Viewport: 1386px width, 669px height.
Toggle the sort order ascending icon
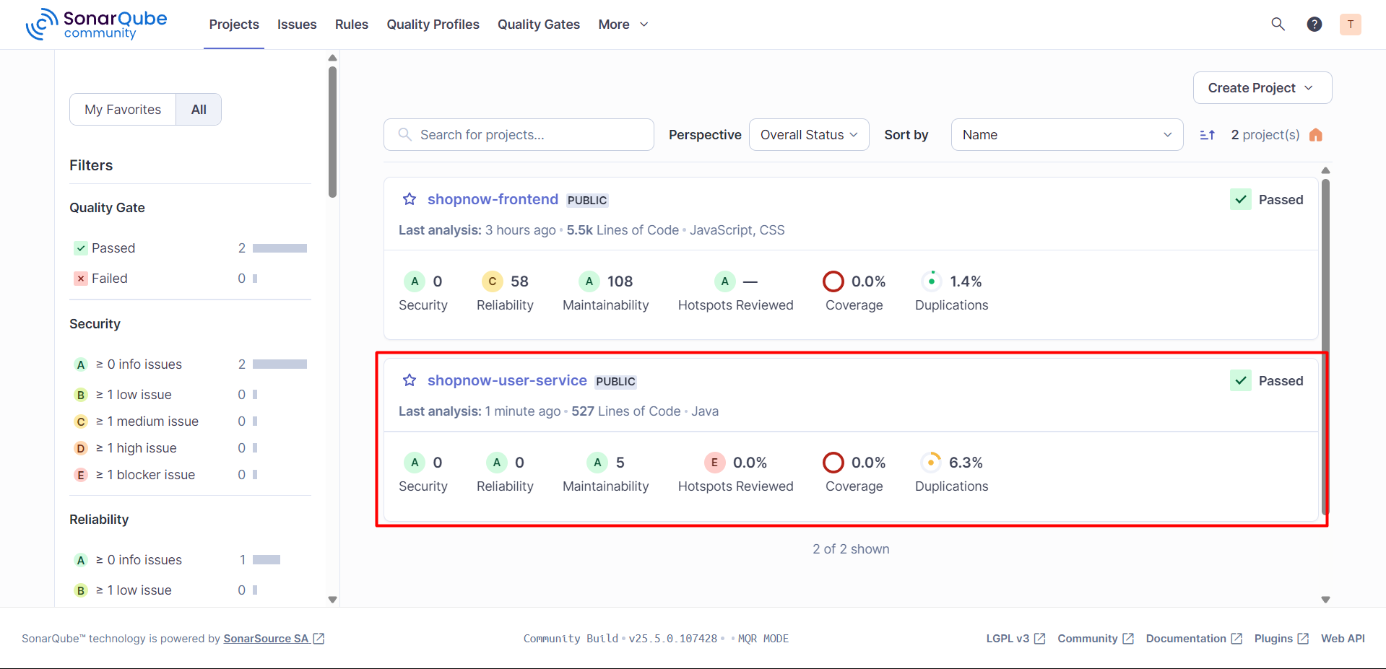[x=1207, y=135]
